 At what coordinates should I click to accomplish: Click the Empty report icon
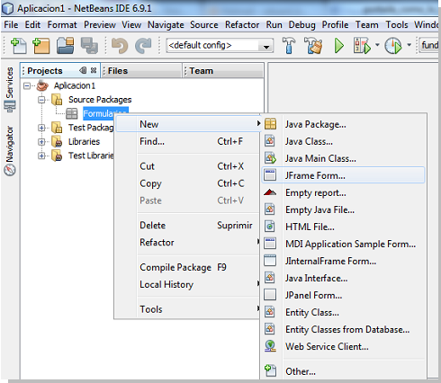pyautogui.click(x=270, y=192)
